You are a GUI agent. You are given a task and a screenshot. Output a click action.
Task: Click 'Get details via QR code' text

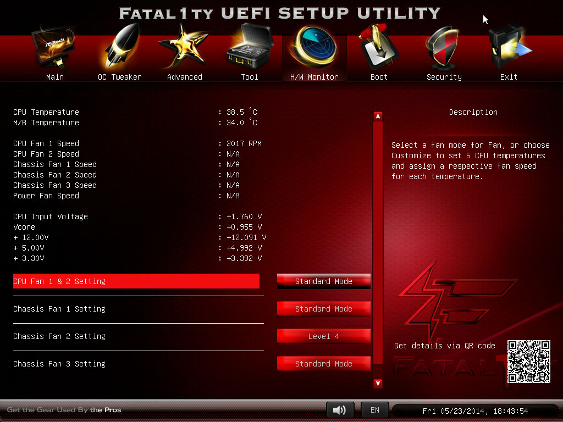(444, 345)
